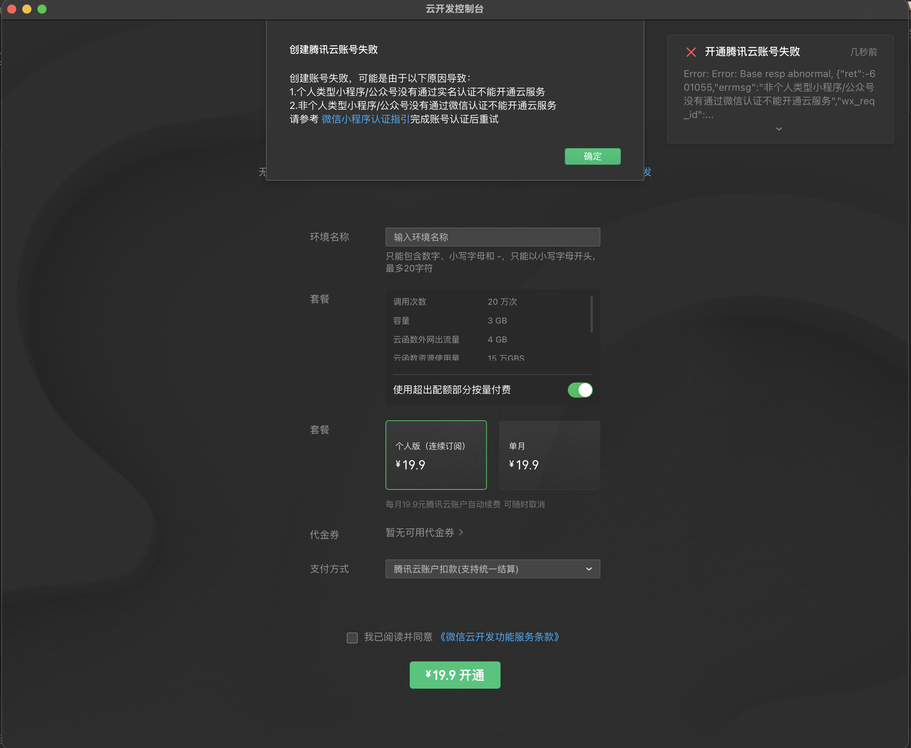Select 个人版（连续订阅）plan card
This screenshot has width=911, height=748.
[436, 455]
